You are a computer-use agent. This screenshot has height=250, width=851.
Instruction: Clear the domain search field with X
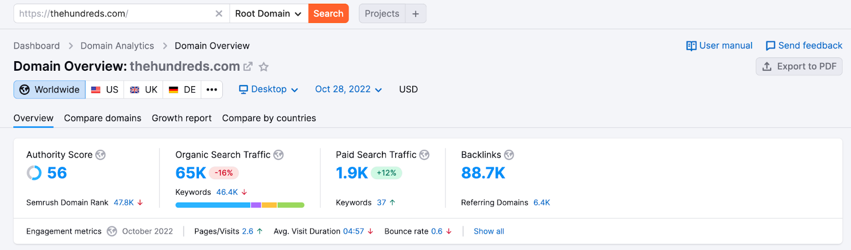pyautogui.click(x=219, y=14)
